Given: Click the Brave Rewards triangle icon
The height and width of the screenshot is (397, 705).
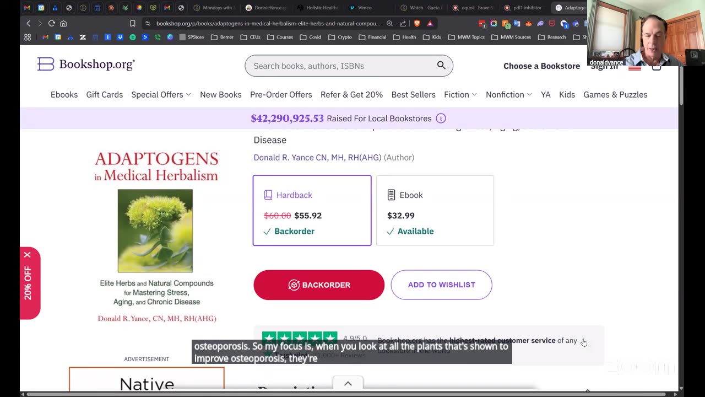Looking at the screenshot, I should (430, 23).
